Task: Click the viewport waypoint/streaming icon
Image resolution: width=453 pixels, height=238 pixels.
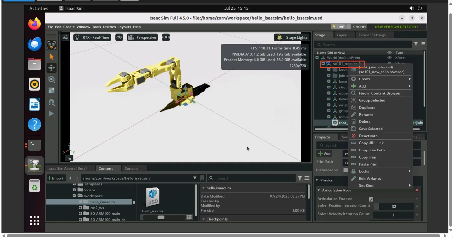Action: tap(166, 37)
